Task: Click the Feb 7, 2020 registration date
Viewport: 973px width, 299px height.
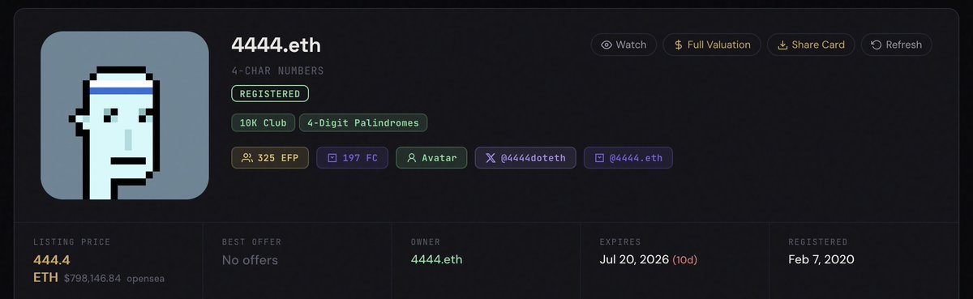Action: click(x=821, y=260)
